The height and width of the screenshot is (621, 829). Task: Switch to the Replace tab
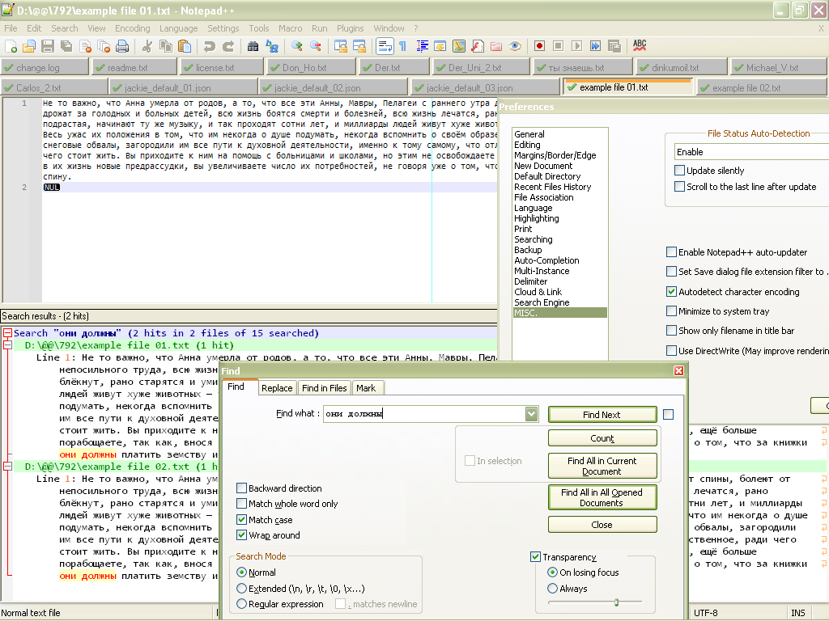277,387
